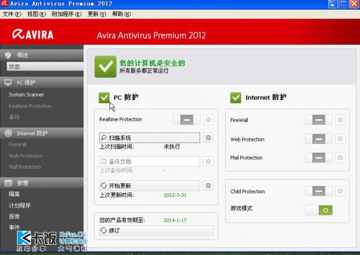Start scan with 扫描系统 button

point(150,138)
